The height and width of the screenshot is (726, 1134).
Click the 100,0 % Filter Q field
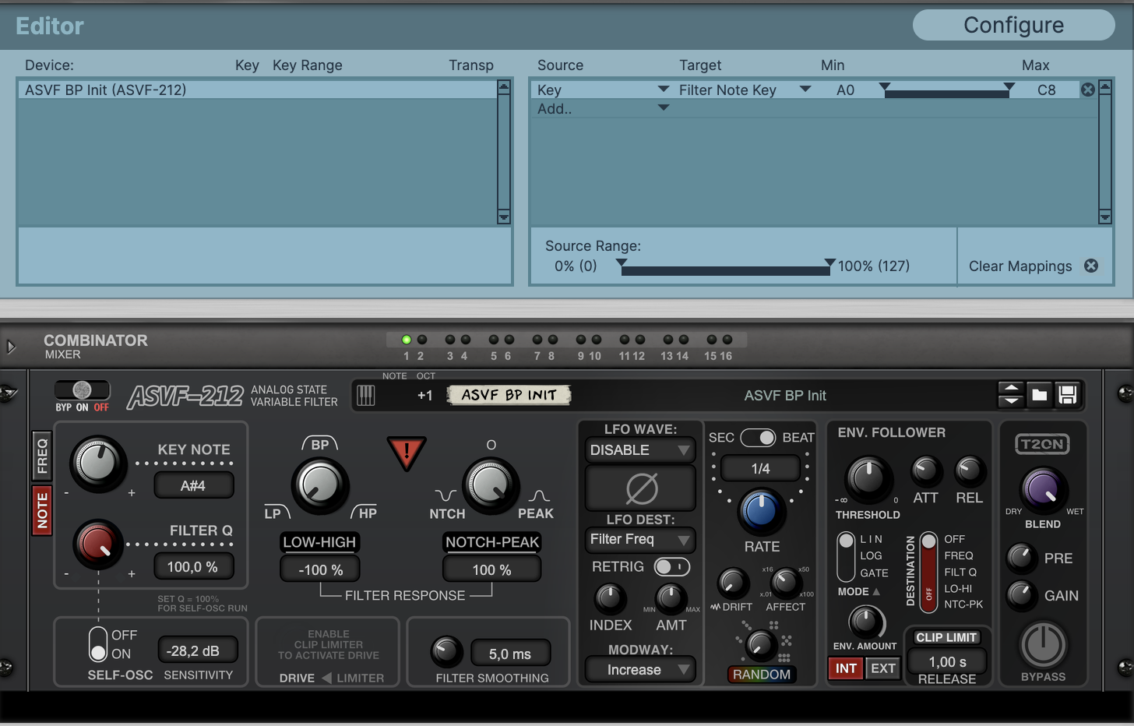[192, 567]
